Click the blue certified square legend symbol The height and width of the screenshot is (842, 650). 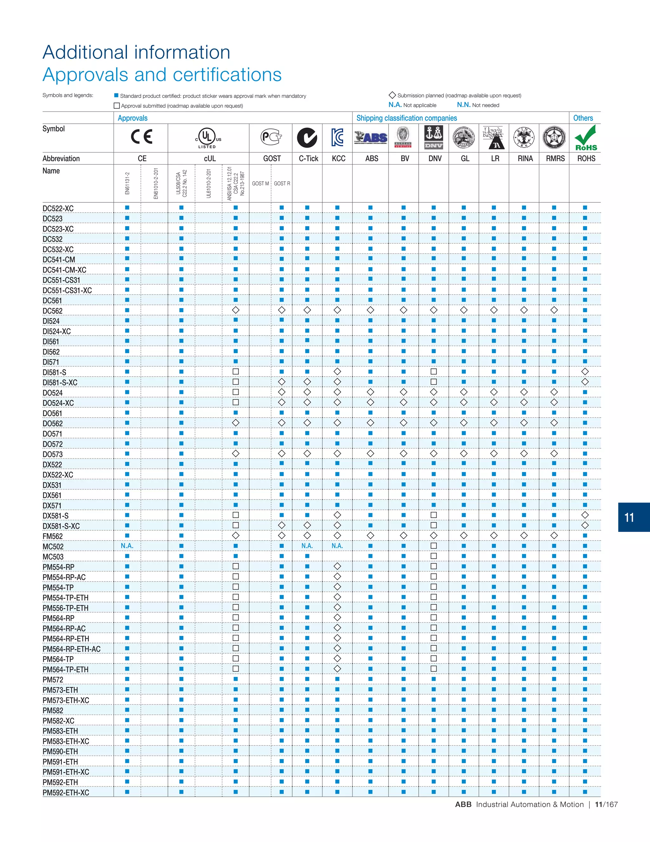pos(116,96)
